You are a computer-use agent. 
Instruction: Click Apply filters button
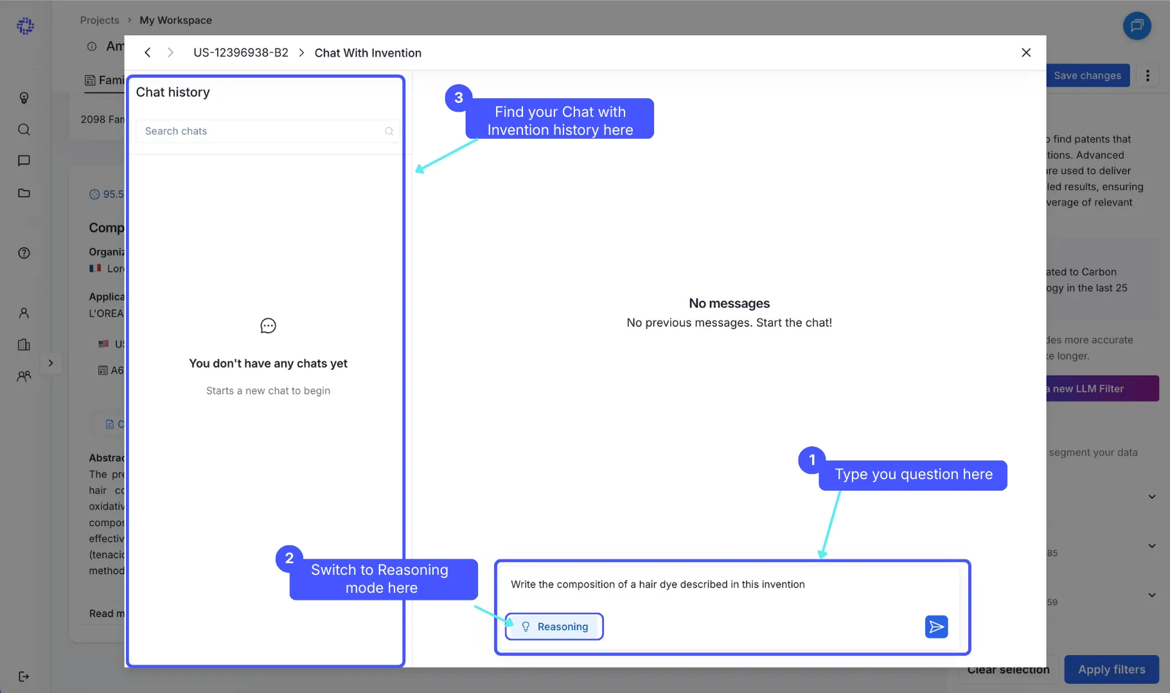tap(1112, 669)
